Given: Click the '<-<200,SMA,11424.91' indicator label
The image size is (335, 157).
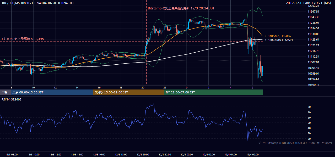Looking at the screenshot, I should (x=279, y=40).
